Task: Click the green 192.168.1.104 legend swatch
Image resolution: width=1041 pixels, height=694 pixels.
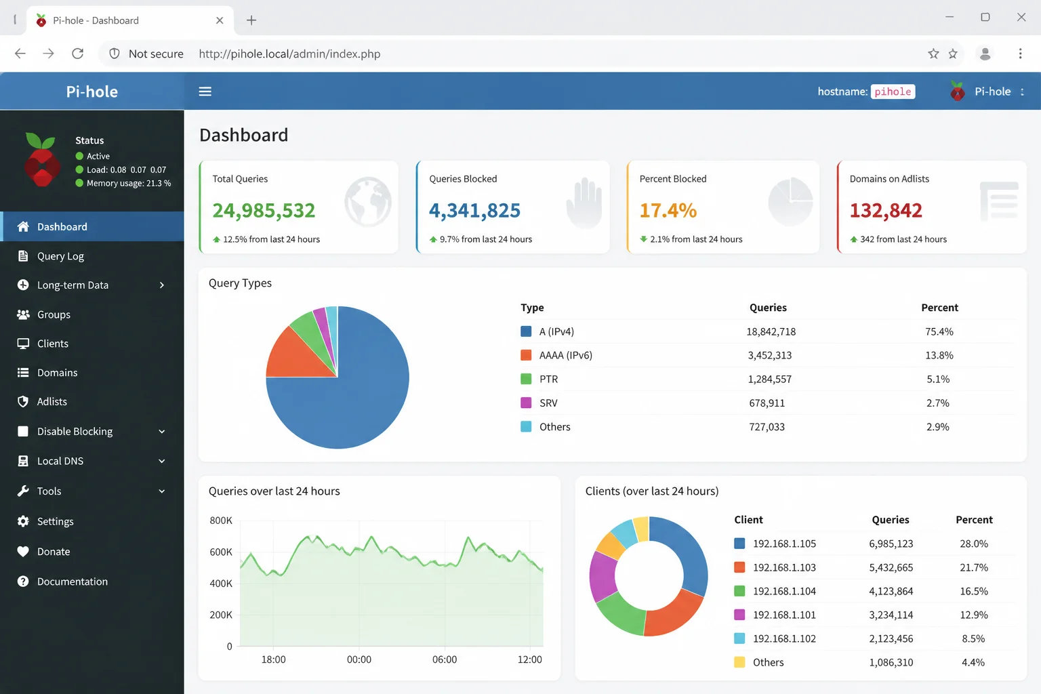Action: click(x=739, y=591)
